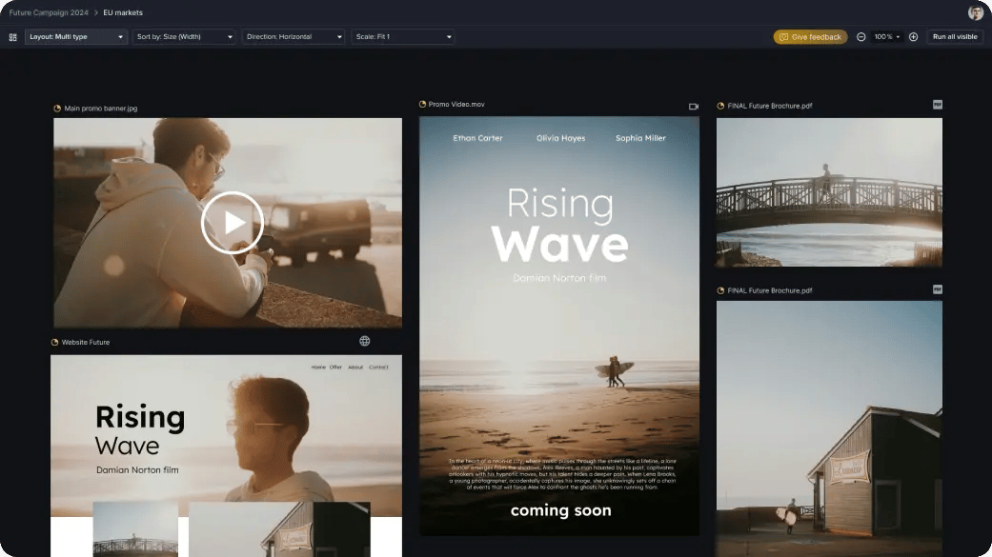Click the Run all visible button

click(954, 36)
